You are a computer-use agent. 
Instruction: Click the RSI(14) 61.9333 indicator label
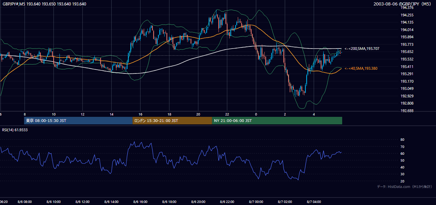pyautogui.click(x=15, y=130)
